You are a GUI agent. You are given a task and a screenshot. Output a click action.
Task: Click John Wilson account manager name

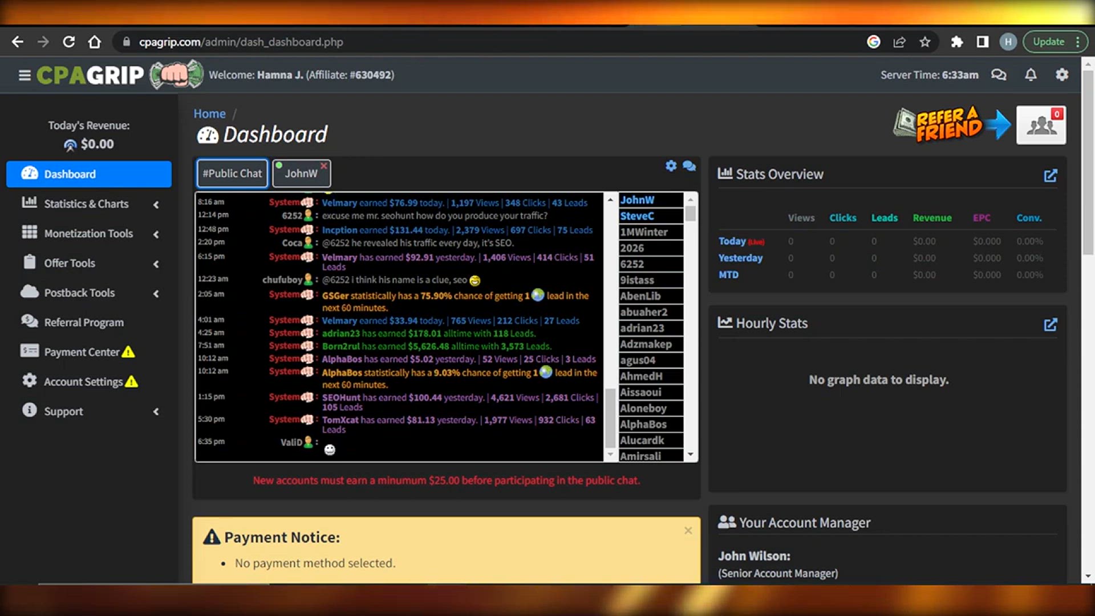754,556
